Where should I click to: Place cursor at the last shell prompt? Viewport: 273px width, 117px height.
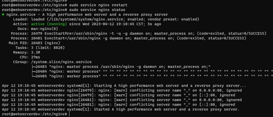[x=69, y=114]
